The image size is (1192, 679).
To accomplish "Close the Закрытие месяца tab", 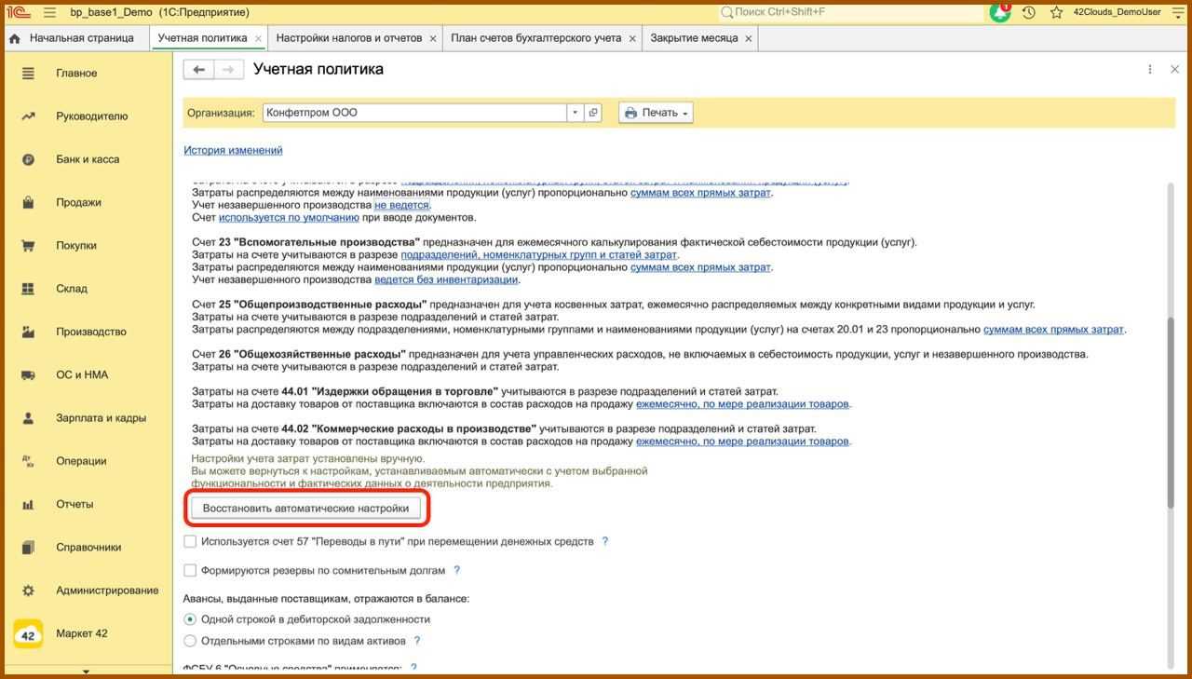I will [x=748, y=38].
